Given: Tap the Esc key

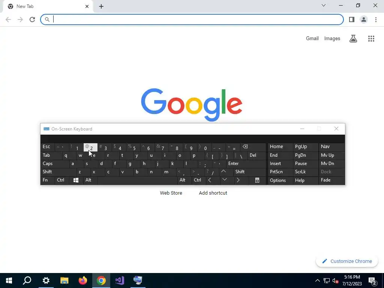Looking at the screenshot, I should tap(48, 147).
